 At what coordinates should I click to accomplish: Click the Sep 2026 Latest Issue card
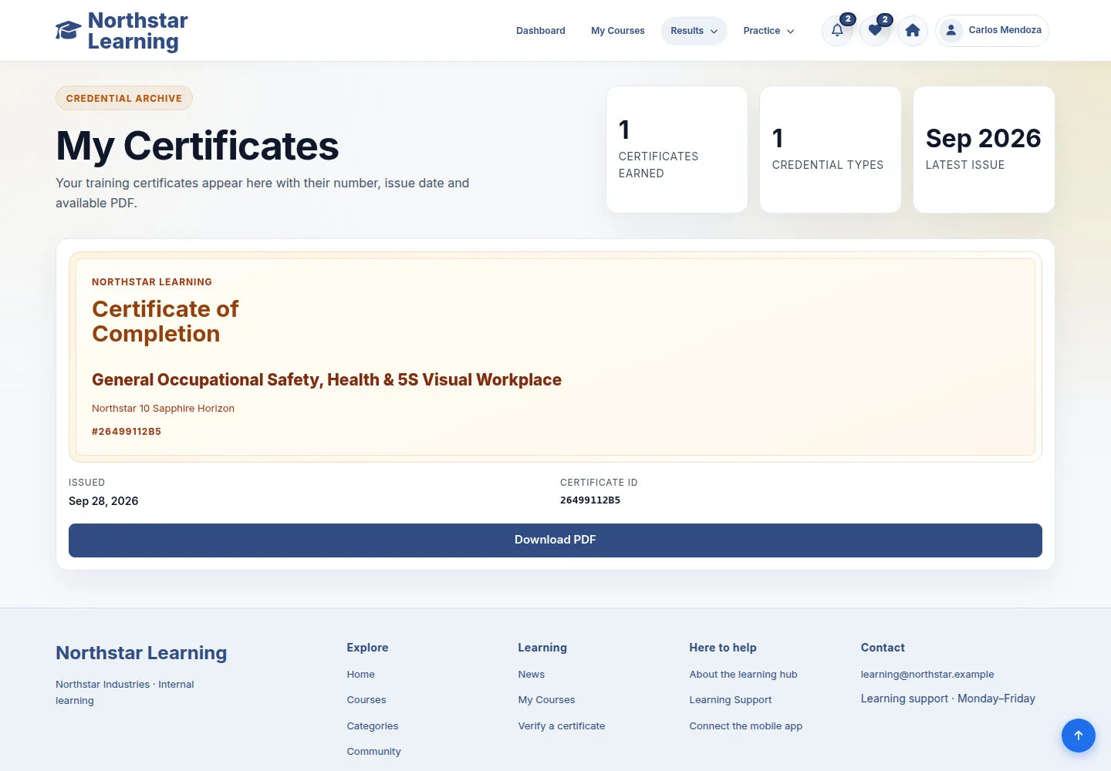tap(984, 150)
